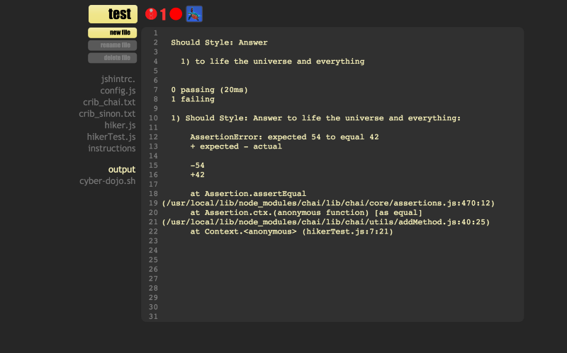This screenshot has height=353, width=567.
Task: Click the turtle avatar icon
Action: coord(194,13)
